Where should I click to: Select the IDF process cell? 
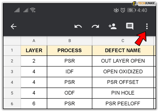[x=69, y=72]
